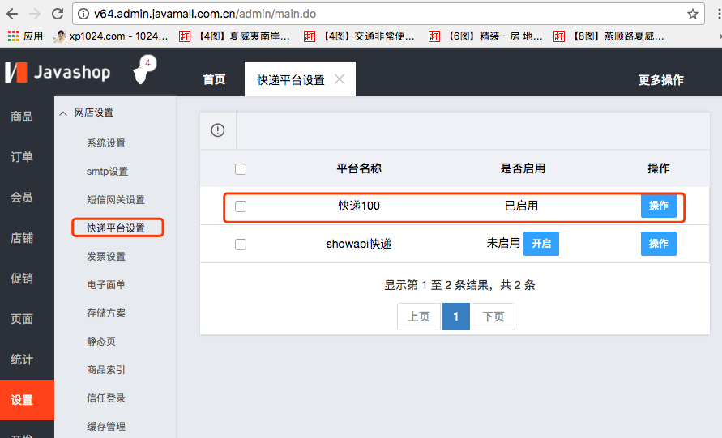Go to 统计 in the left navigation
722x438 pixels.
(x=22, y=359)
